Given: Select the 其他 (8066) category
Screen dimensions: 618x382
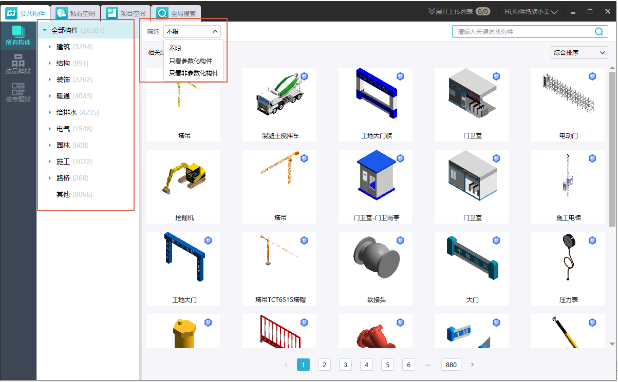Looking at the screenshot, I should click(x=74, y=194).
